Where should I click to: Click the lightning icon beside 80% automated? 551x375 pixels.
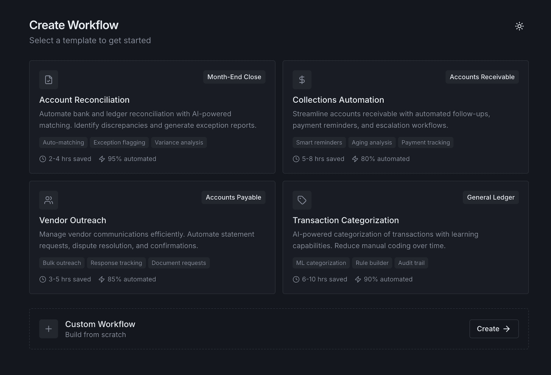tap(355, 159)
